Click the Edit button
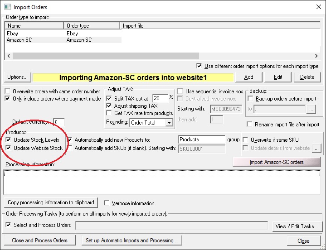The image size is (326, 250). coord(278,77)
